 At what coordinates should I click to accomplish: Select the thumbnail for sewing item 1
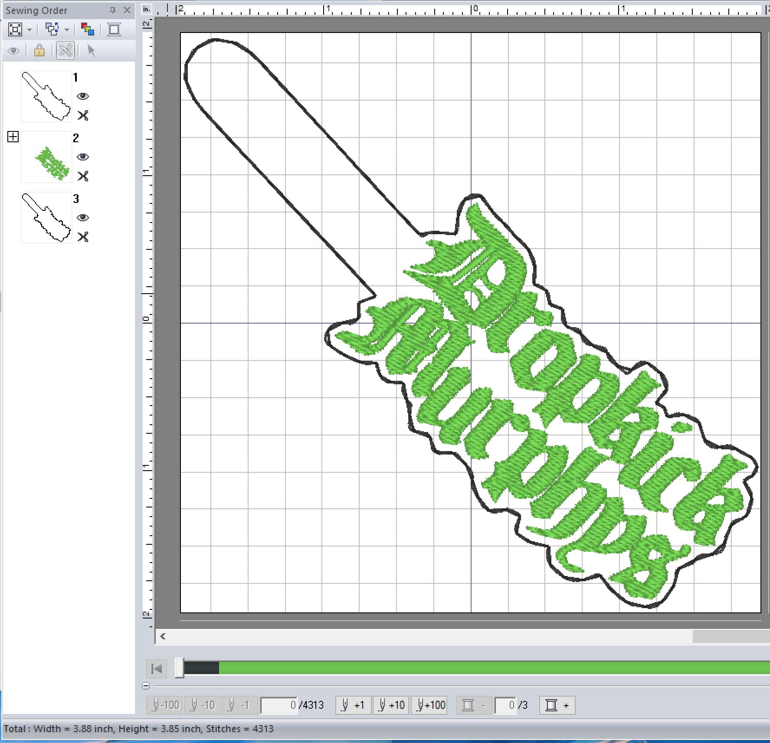[x=46, y=96]
